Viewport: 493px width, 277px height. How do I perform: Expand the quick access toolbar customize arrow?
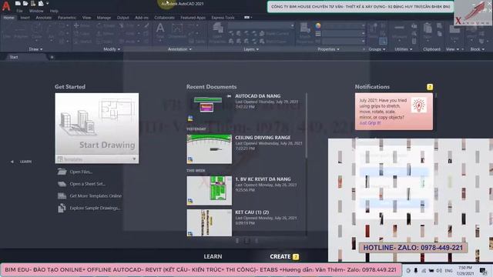tap(48, 3)
